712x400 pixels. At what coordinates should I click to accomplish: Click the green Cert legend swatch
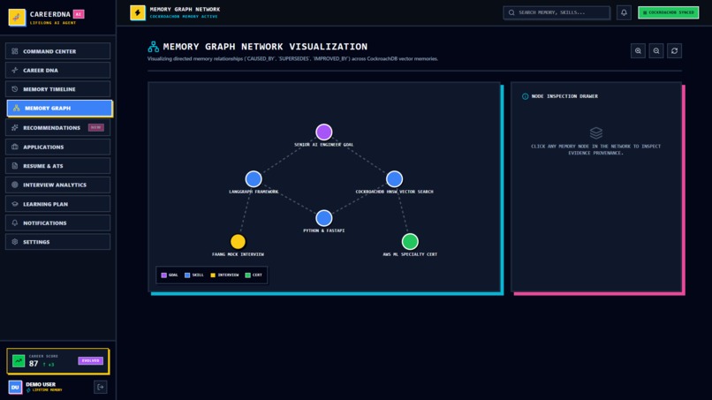click(248, 275)
